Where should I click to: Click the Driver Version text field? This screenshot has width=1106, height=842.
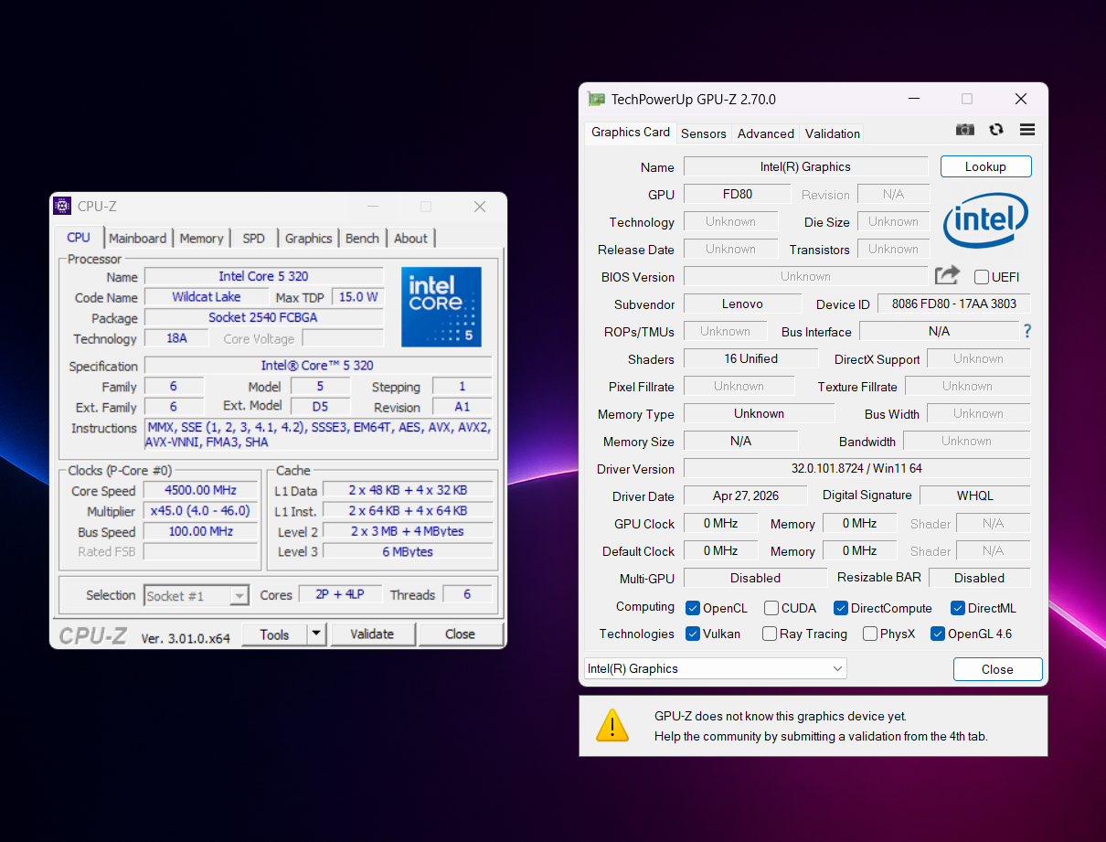856,468
